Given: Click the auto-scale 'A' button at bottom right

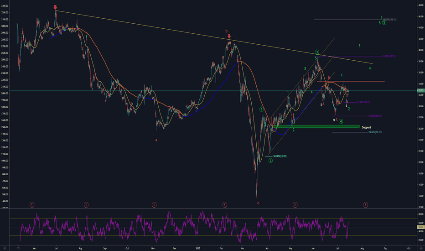Looking at the screenshot, I should 420,248.
